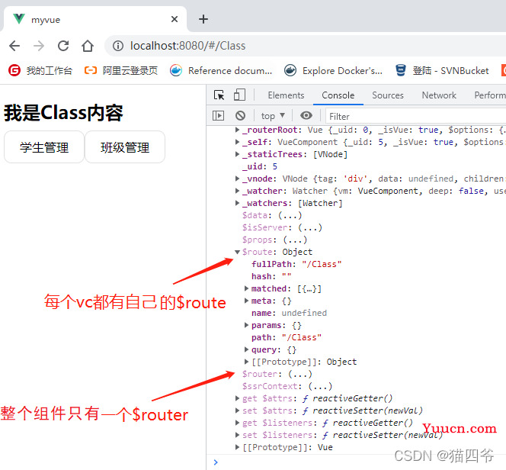This screenshot has height=470, width=506.
Task: Expand the _watcher entry
Action: click(238, 191)
